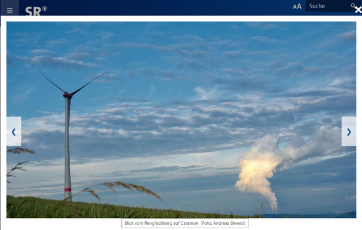The width and height of the screenshot is (362, 230).
Task: Focus the Suche search field
Action: click(x=328, y=6)
